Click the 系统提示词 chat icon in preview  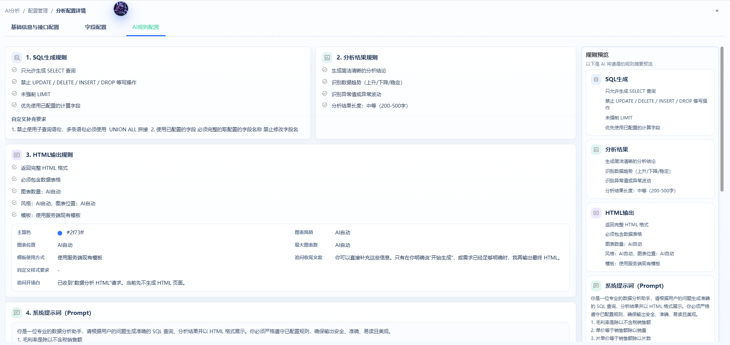[596, 286]
